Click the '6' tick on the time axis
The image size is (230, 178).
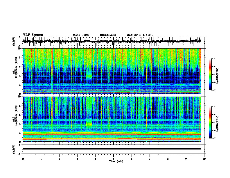tap(132, 159)
